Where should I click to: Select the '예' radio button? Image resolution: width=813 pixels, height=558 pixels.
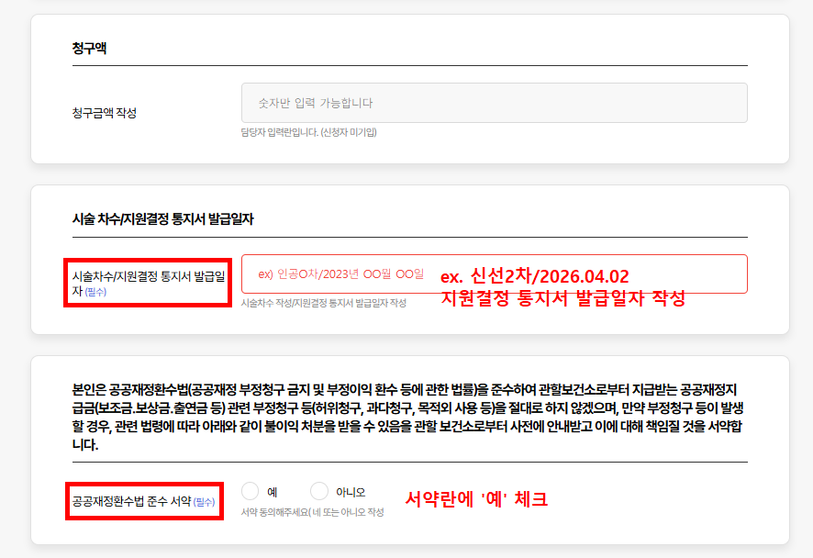coord(250,491)
